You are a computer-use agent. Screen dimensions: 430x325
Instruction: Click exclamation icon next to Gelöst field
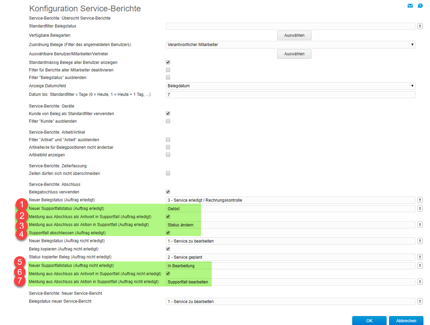[x=420, y=209]
